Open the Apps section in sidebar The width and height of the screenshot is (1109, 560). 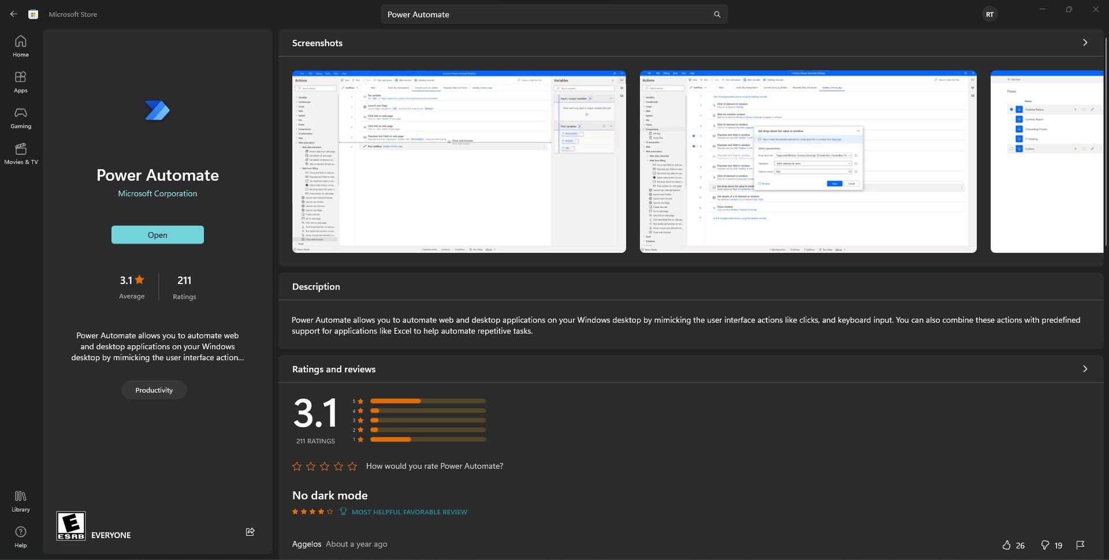tap(21, 82)
